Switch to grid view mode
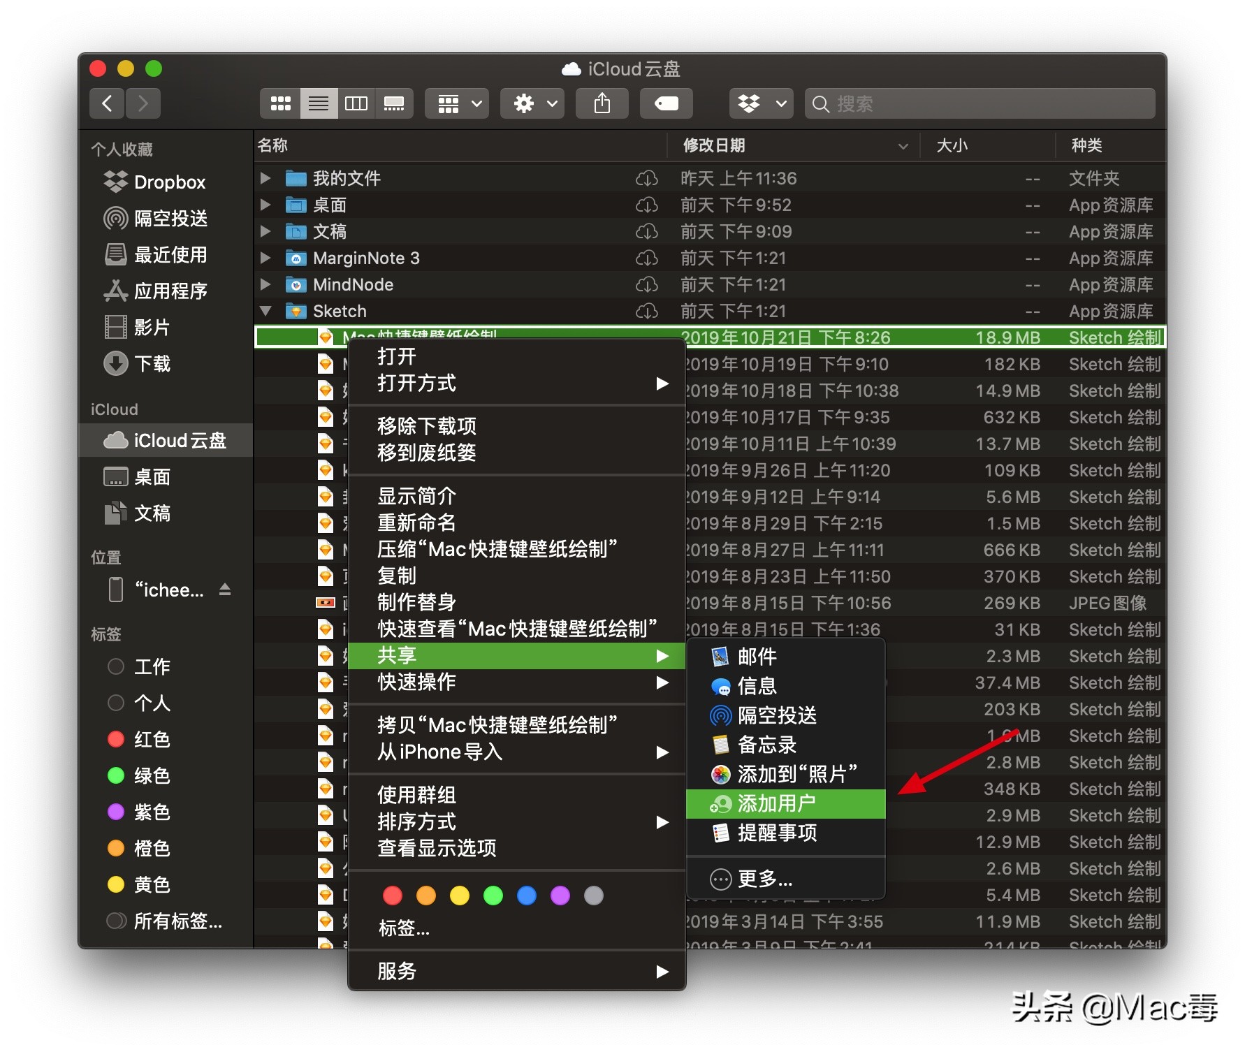The height and width of the screenshot is (1052, 1245). tap(280, 103)
